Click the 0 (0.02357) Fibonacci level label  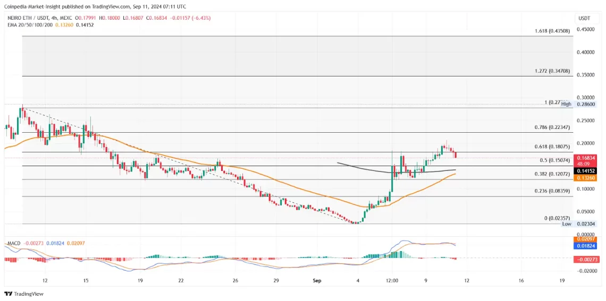558,218
